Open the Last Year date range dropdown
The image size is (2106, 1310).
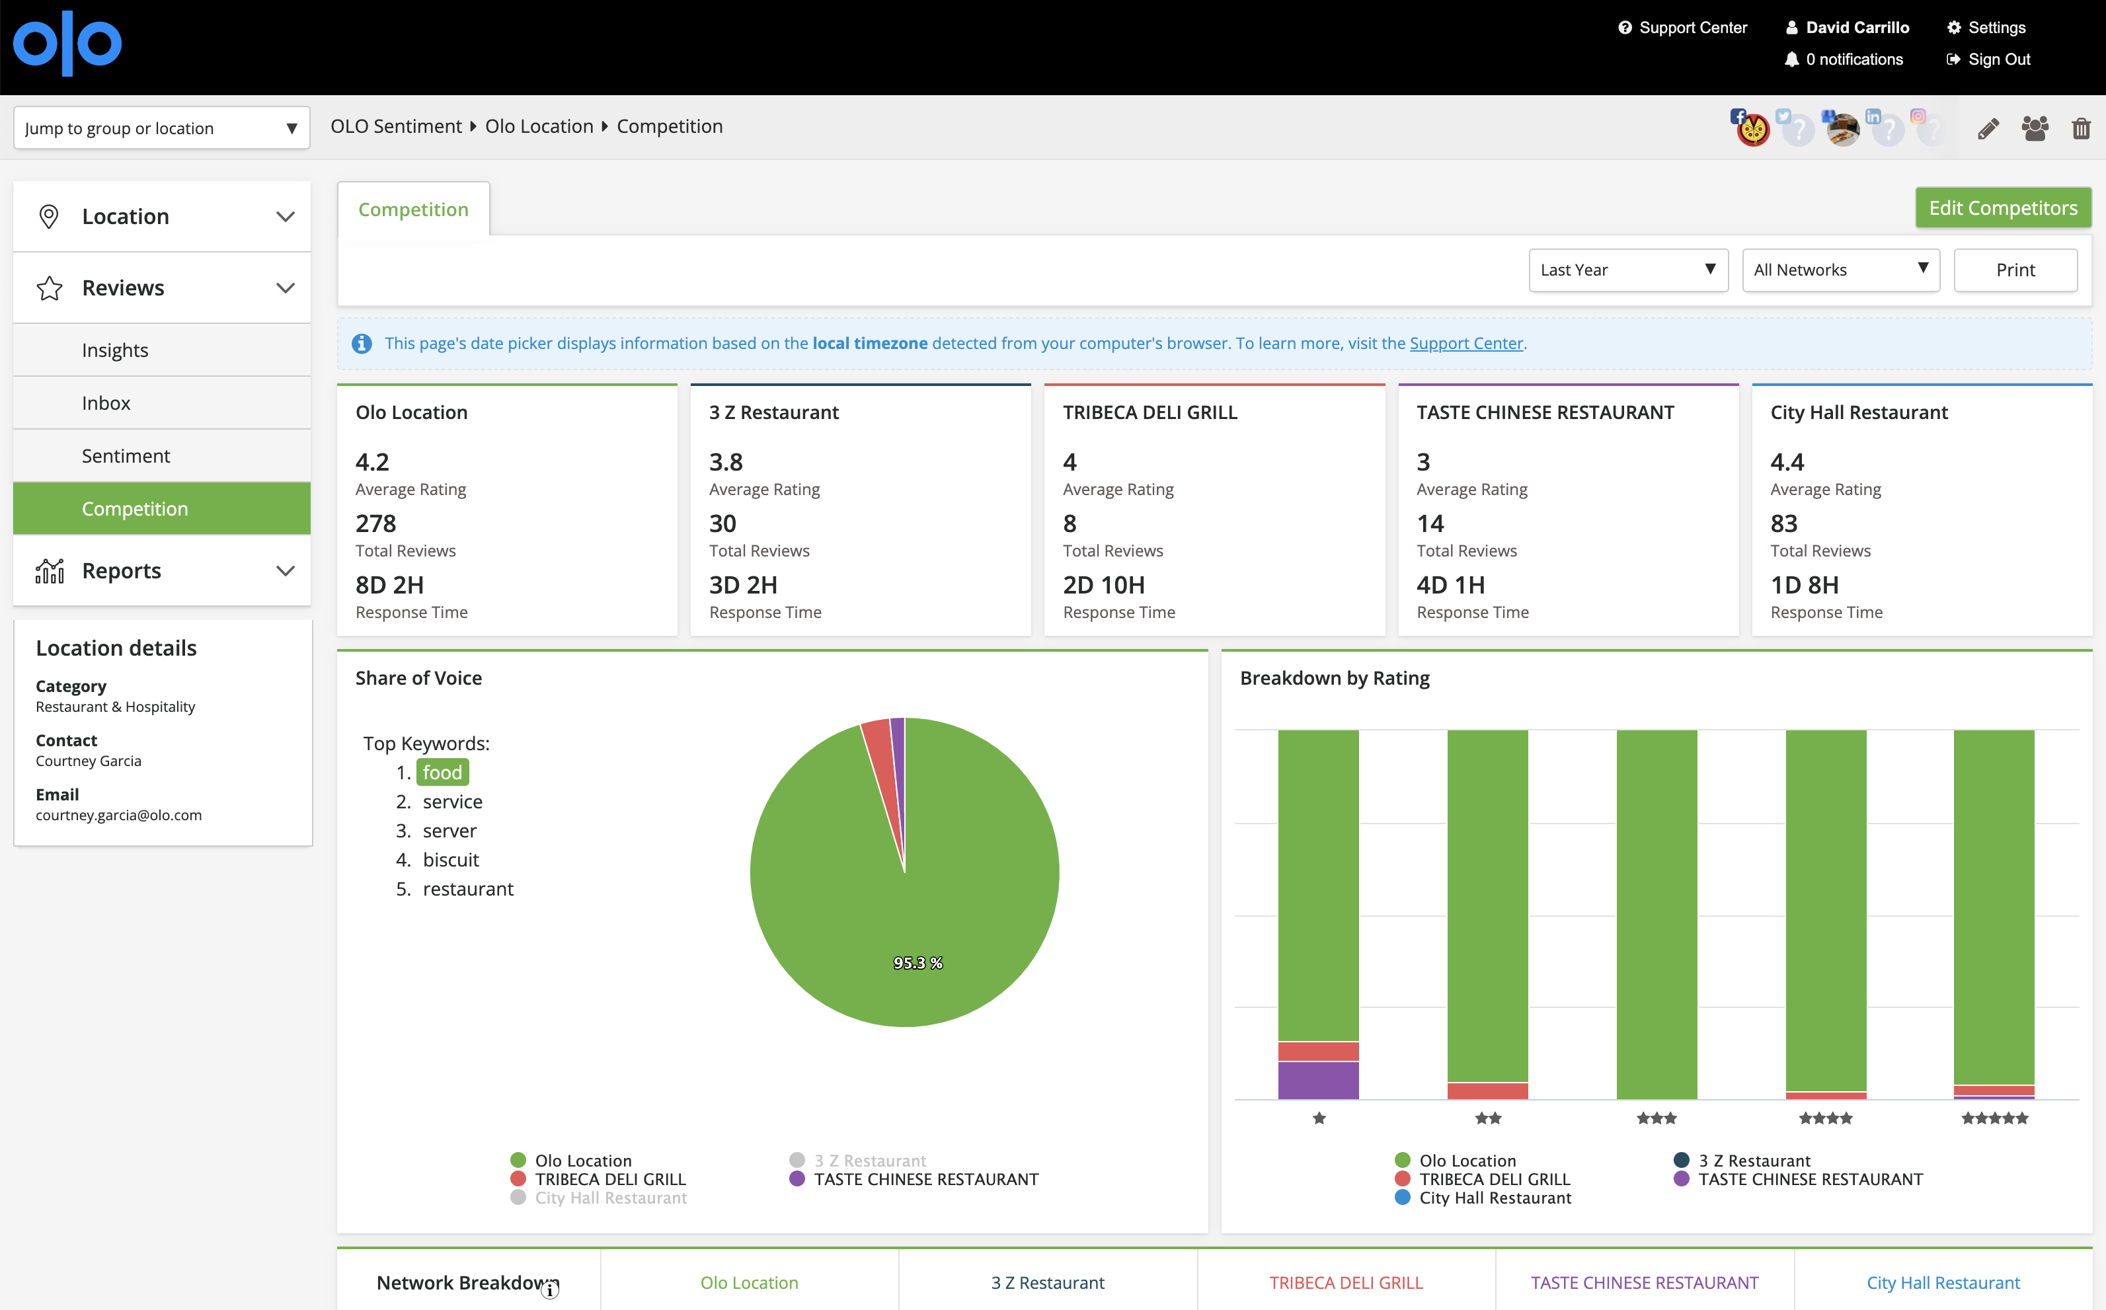click(1628, 270)
